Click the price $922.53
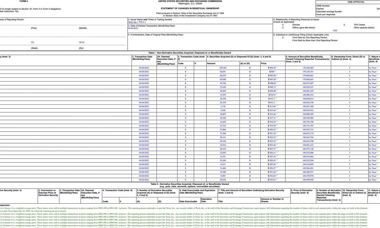The width and height of the screenshot is (380, 228). click(272, 138)
